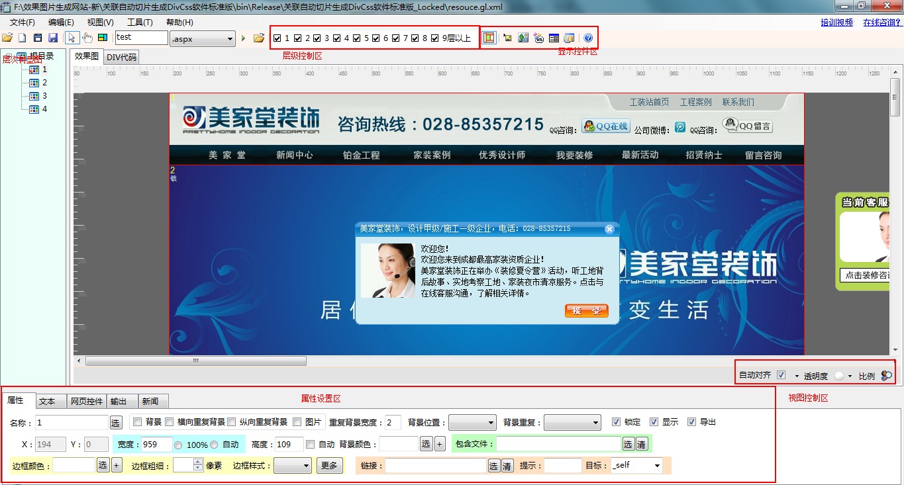Check the 自动 height checkbox

(x=311, y=445)
